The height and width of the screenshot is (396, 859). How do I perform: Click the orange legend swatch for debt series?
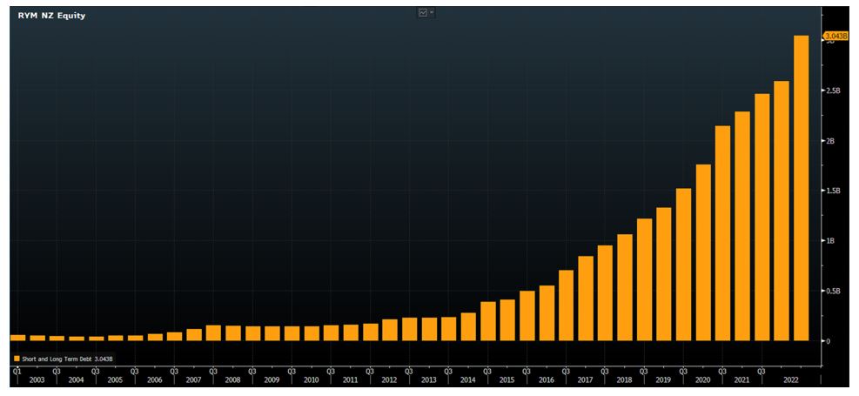(x=15, y=358)
